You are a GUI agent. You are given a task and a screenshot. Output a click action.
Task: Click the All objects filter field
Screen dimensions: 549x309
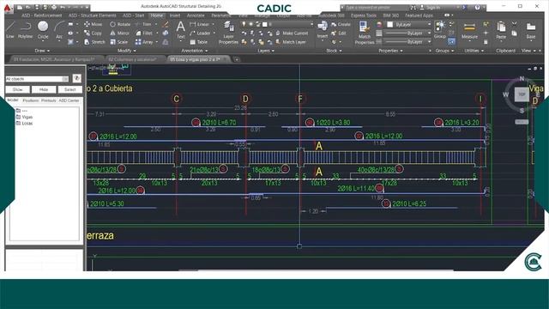click(37, 79)
